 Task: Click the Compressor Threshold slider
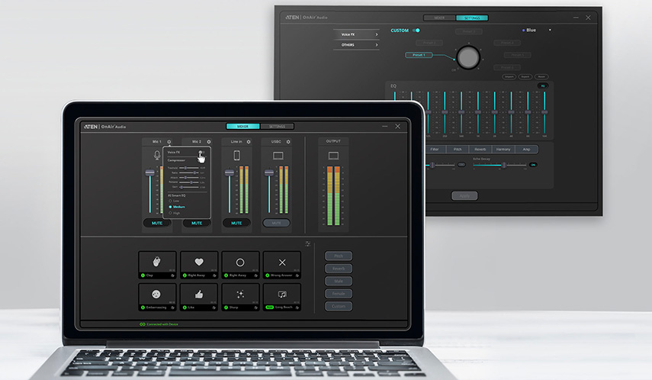point(189,168)
